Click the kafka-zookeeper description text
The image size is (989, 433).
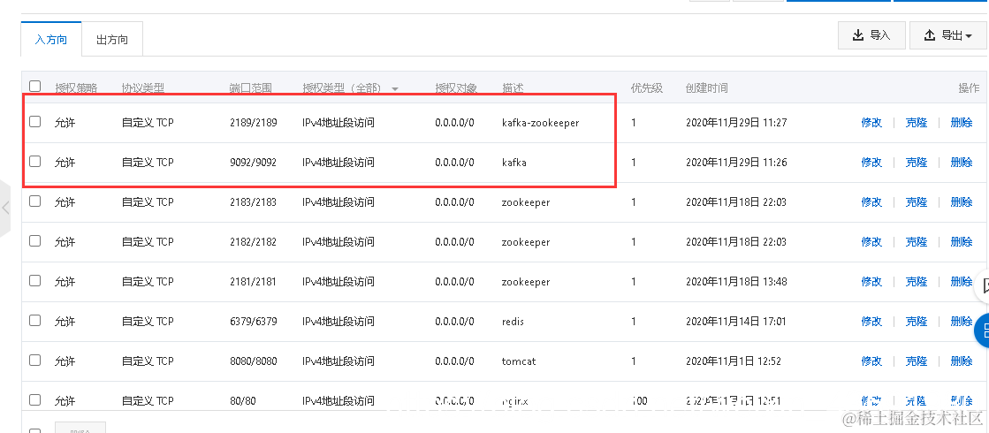tap(541, 123)
